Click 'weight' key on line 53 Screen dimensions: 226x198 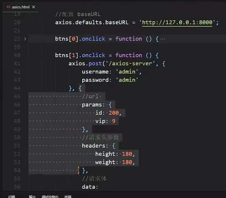point(105,162)
